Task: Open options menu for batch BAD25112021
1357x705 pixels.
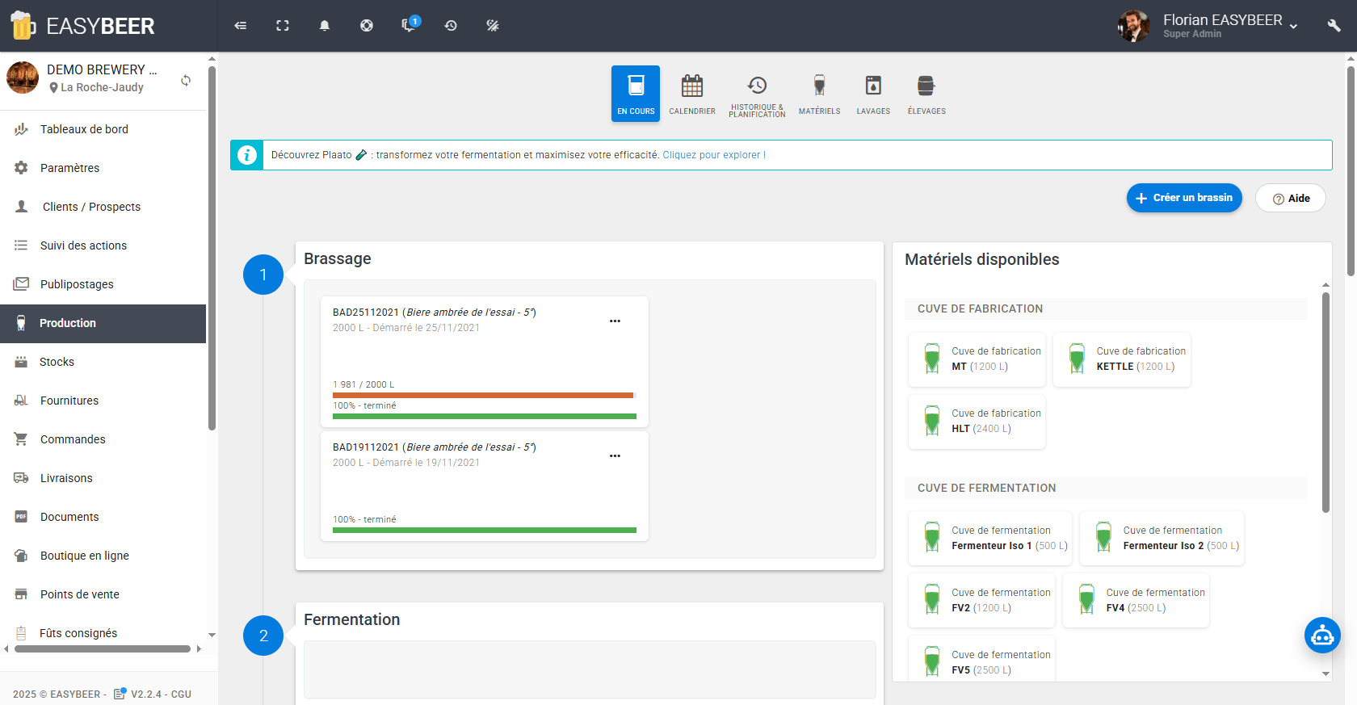Action: (x=615, y=321)
